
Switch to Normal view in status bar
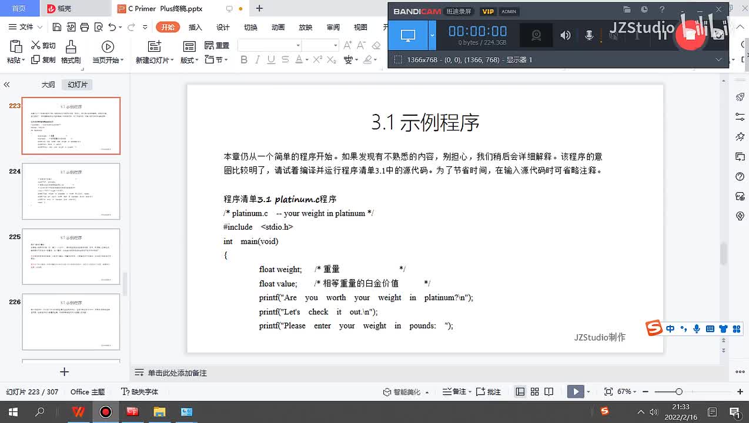[520, 392]
